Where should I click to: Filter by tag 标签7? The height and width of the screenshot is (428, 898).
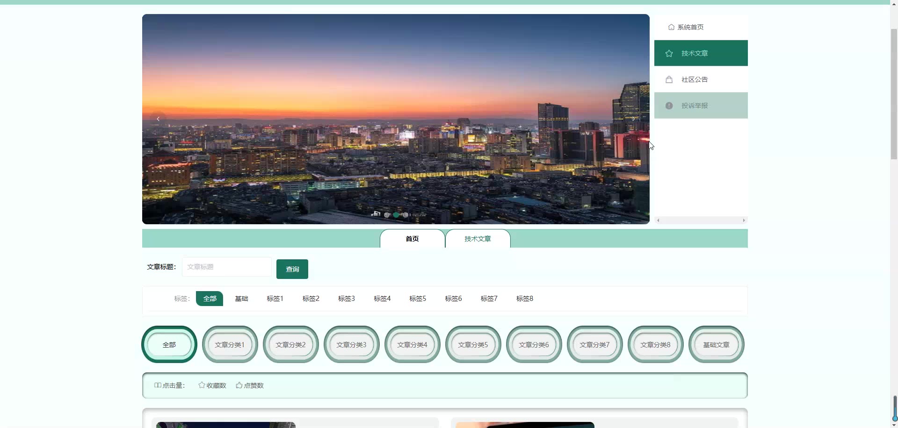coord(489,299)
